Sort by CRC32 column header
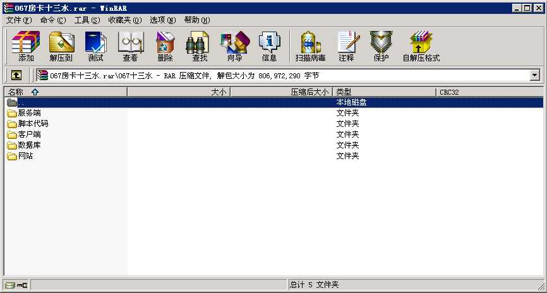This screenshot has width=547, height=293. 490,92
